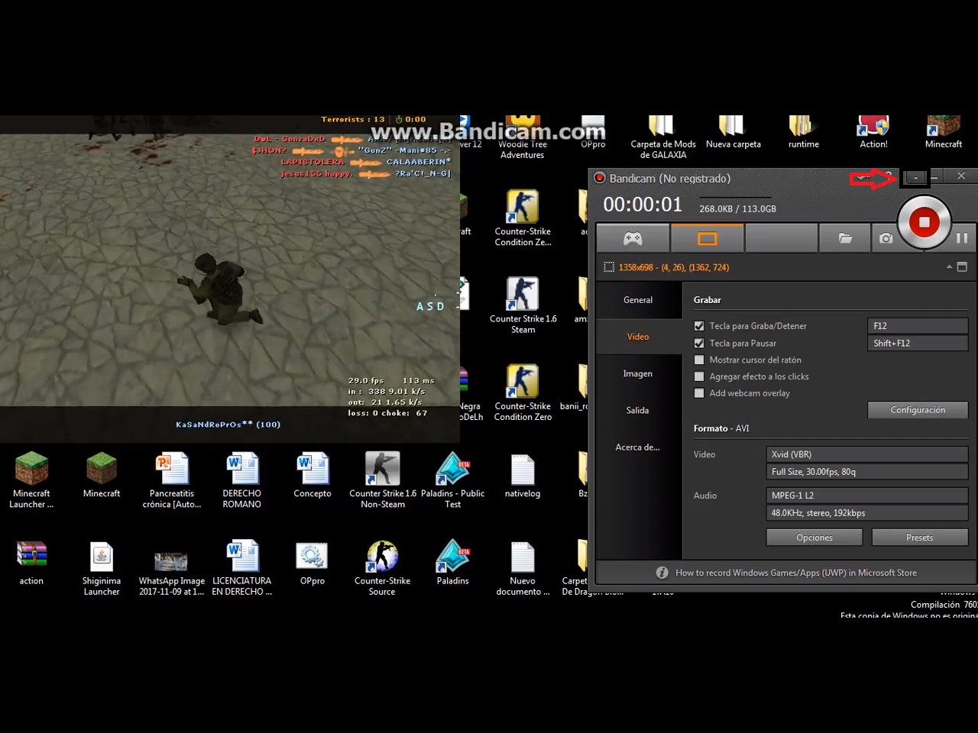Open LICENCIATURA EN DERECHO document
Screen dimensions: 978x733
(x=242, y=568)
